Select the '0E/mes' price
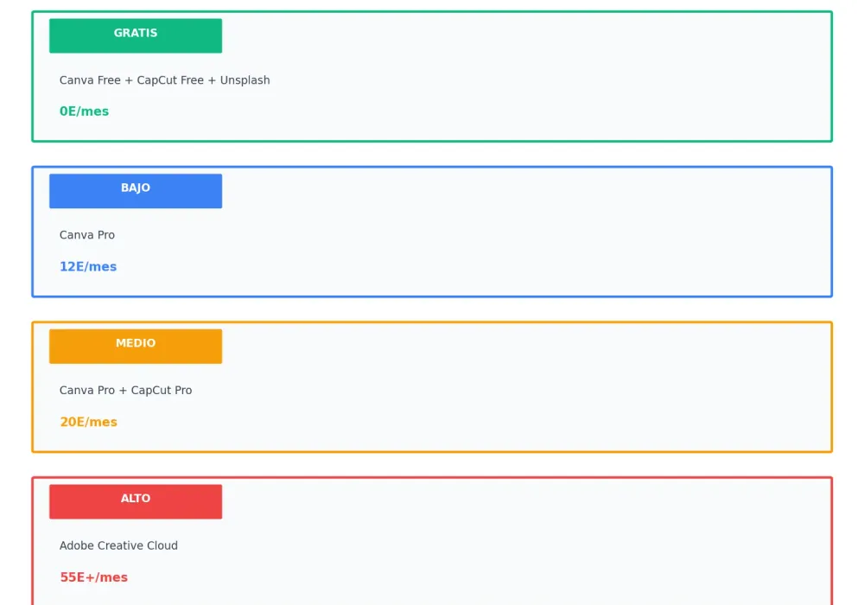 click(x=85, y=111)
